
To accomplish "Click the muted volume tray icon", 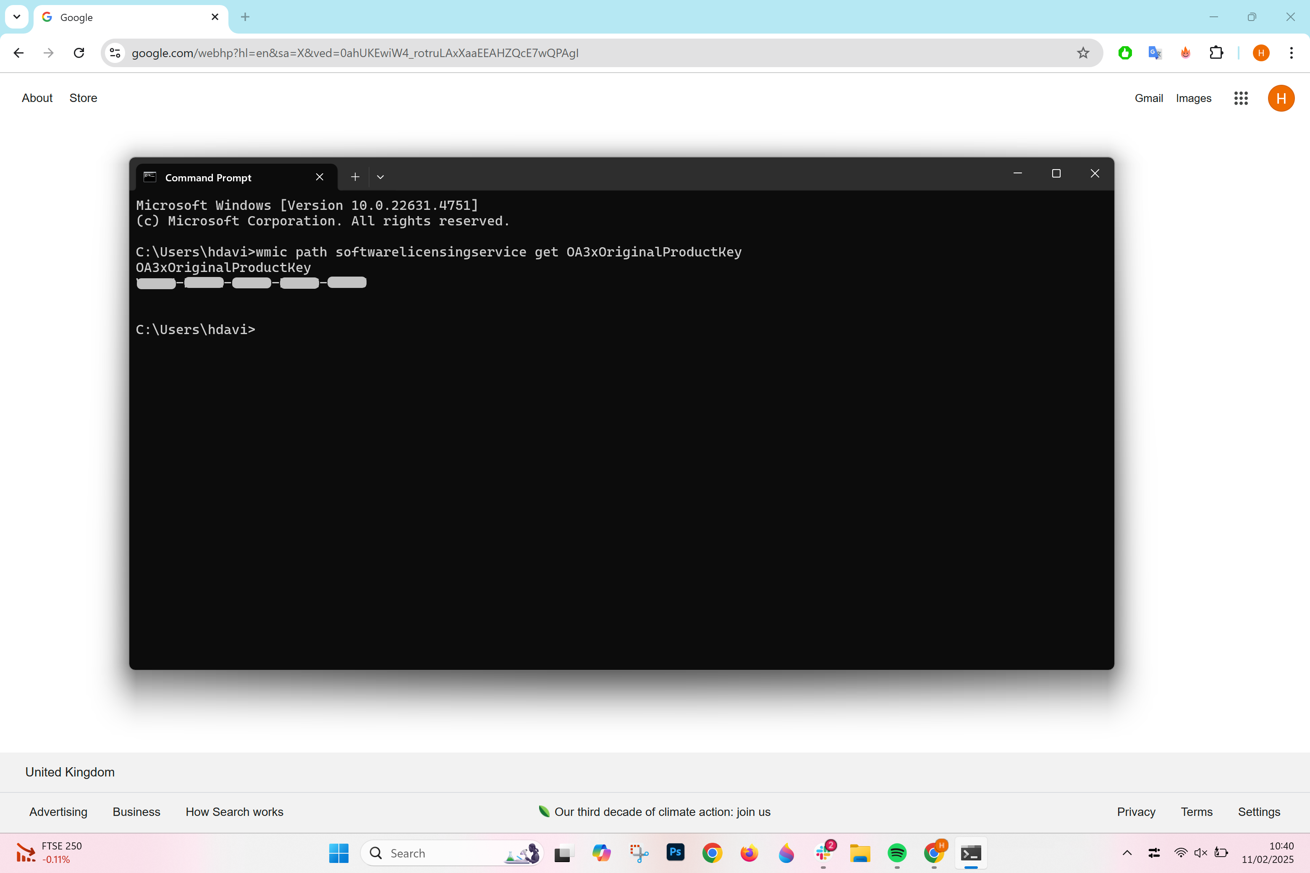I will [1200, 853].
